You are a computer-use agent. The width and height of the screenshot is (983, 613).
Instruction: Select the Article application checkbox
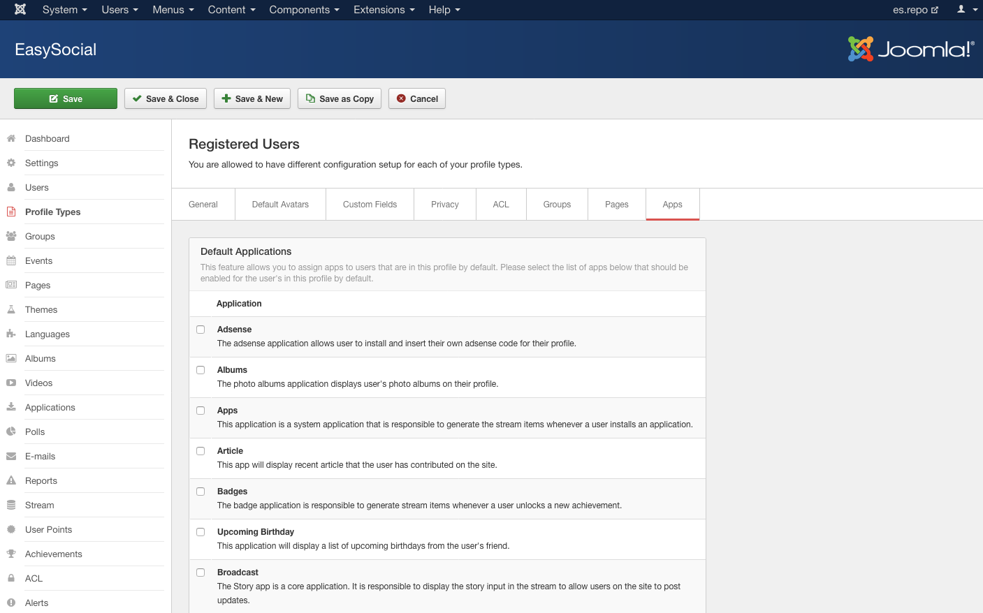click(x=201, y=451)
